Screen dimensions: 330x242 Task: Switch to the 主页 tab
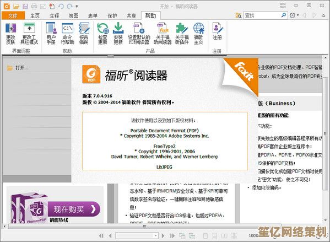pyautogui.click(x=35, y=15)
